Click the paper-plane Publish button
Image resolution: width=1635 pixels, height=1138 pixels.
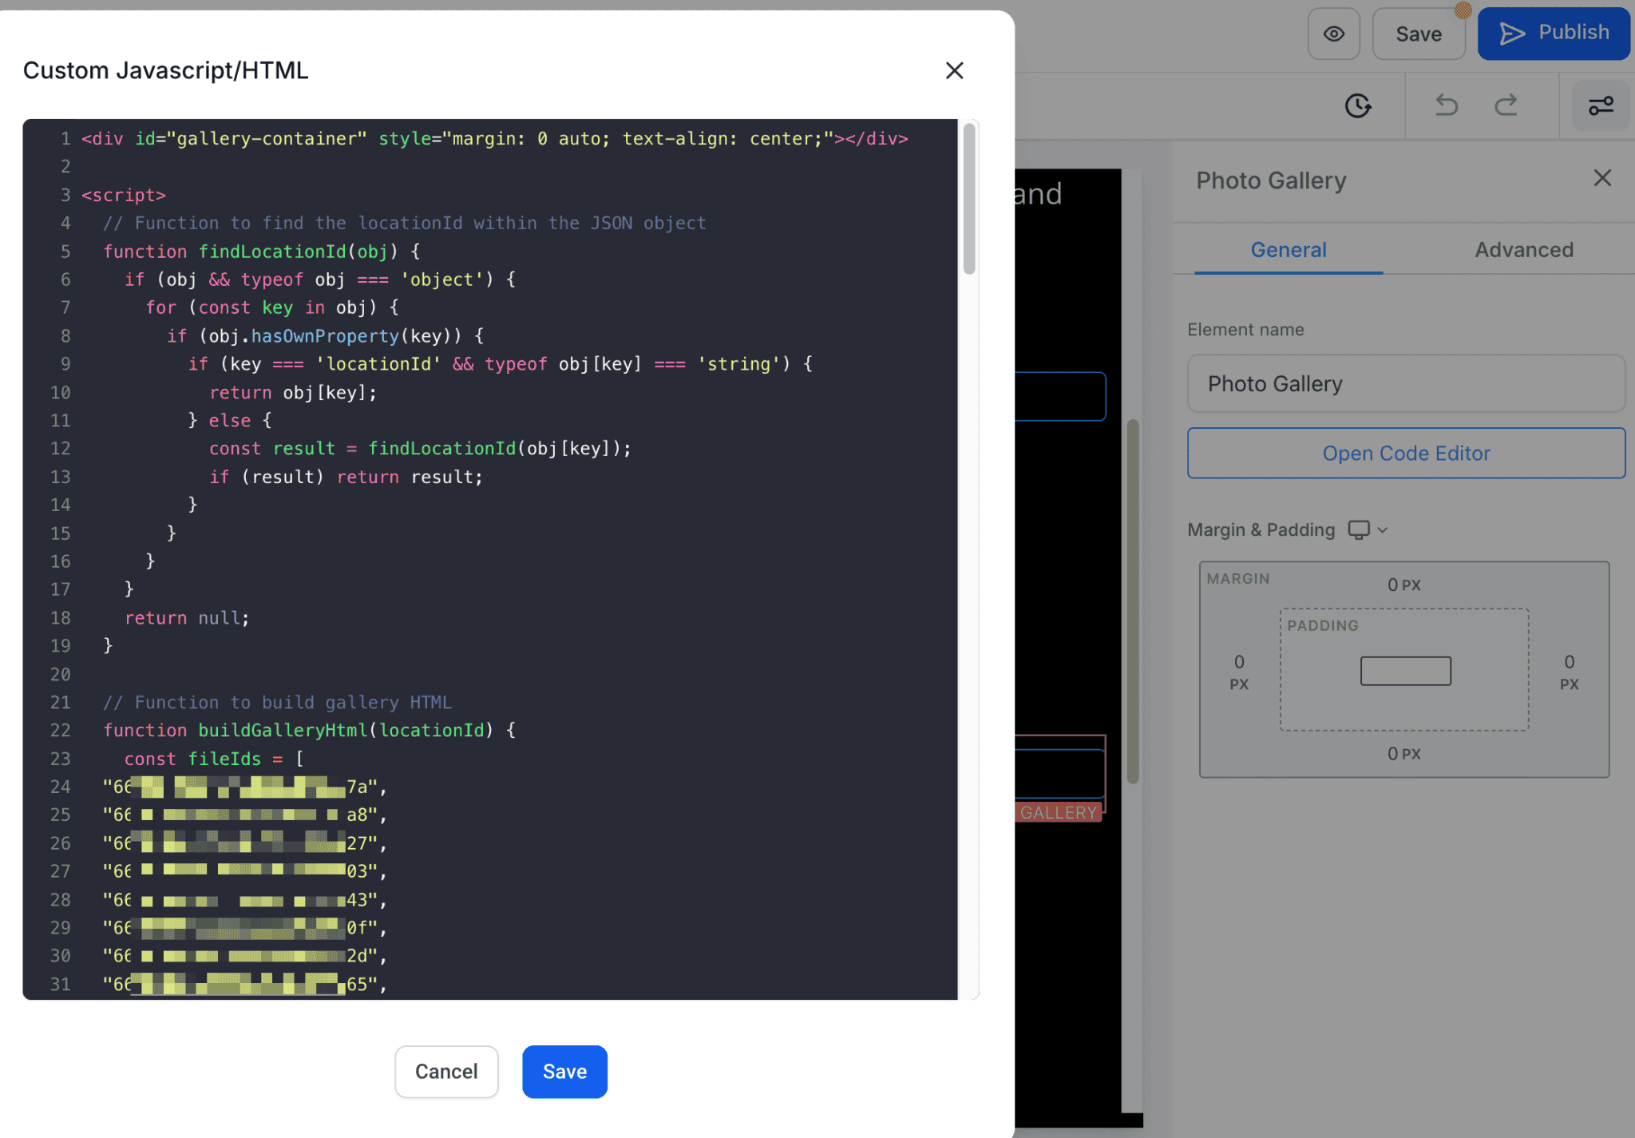(x=1553, y=34)
